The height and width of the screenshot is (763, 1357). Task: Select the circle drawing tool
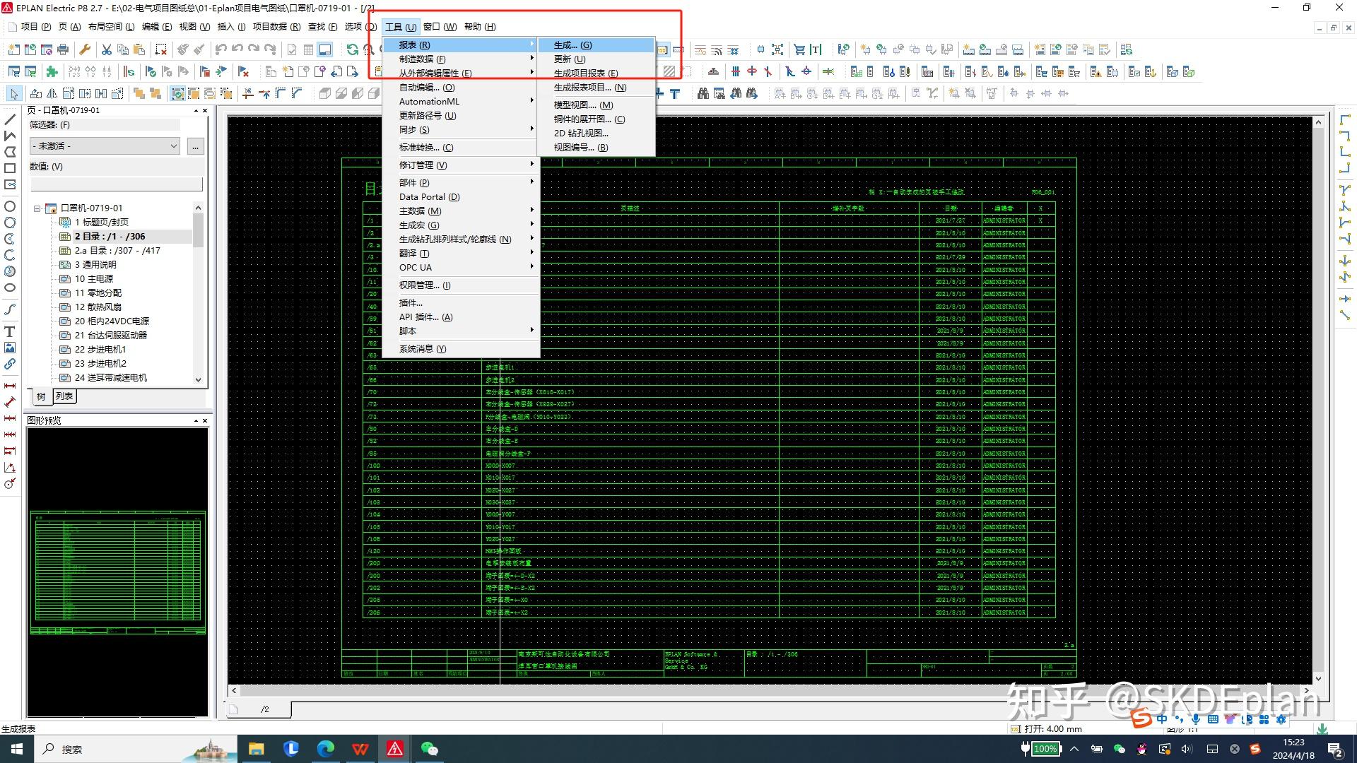coord(10,206)
